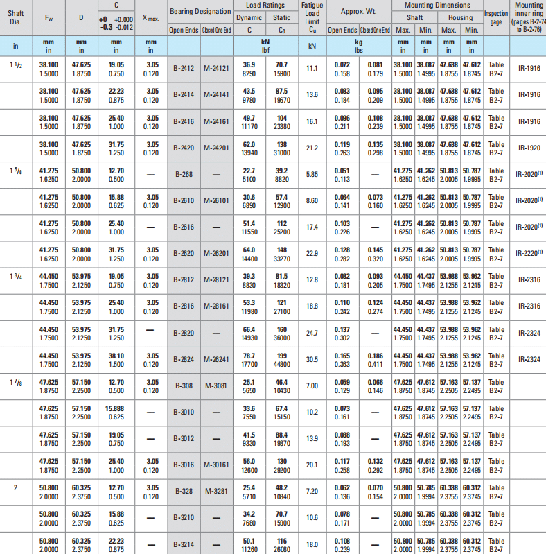This screenshot has width=546, height=554.
Task: Click the M-3081 bearing designation
Action: coord(216,385)
